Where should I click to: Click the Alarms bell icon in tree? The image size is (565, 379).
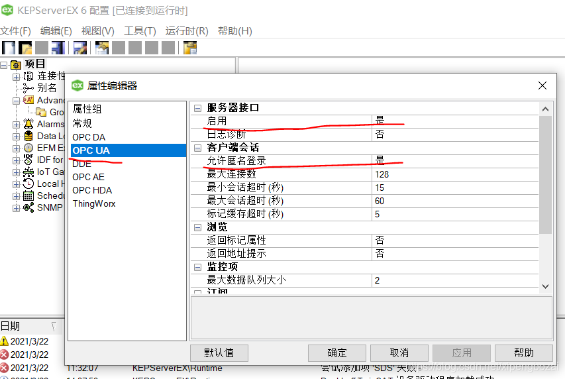pyautogui.click(x=28, y=124)
